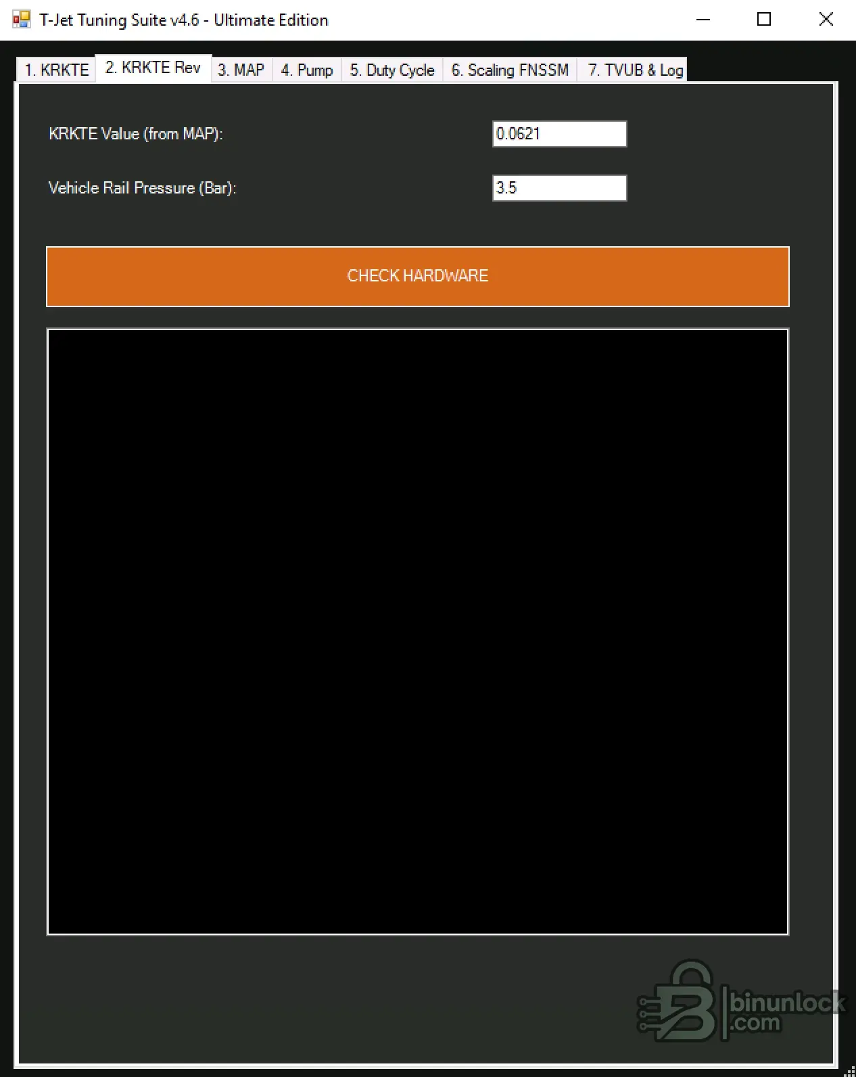
Task: Click the binunlock.com watermark text
Action: 786,1011
